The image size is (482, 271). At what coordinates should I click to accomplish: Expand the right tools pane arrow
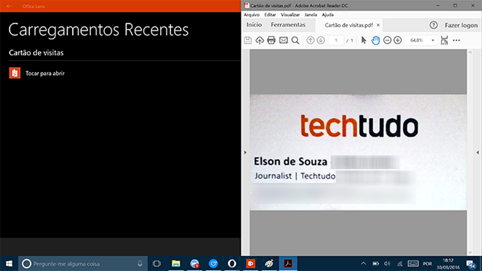[478, 152]
